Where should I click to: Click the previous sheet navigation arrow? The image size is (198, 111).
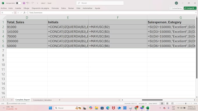coord(3,100)
